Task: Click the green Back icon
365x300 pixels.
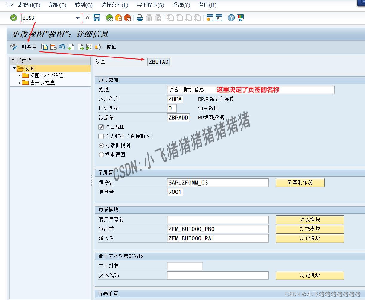Action: tap(109, 18)
